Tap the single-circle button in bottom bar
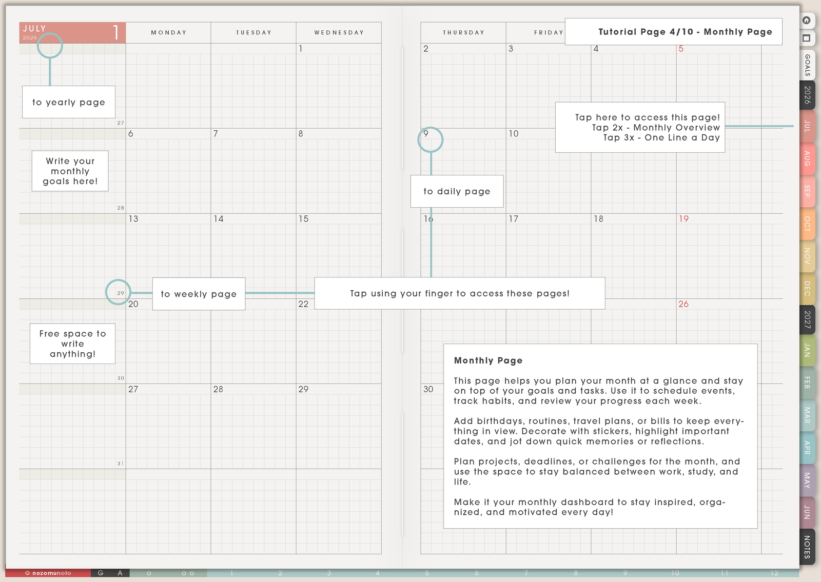The width and height of the screenshot is (821, 582). [149, 573]
